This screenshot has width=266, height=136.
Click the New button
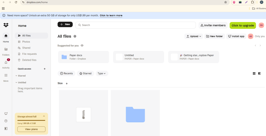click(65, 24)
